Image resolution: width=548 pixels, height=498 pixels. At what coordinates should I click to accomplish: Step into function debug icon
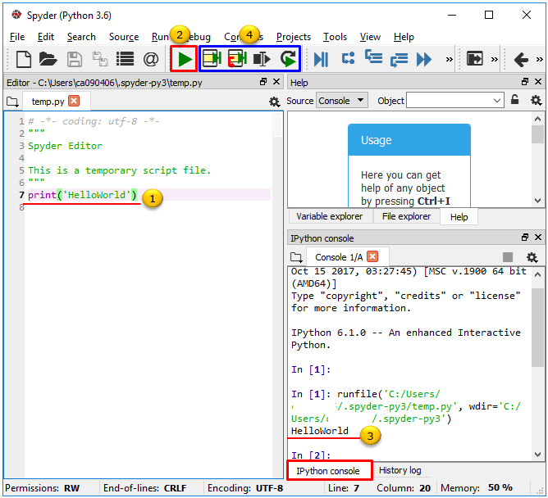373,57
